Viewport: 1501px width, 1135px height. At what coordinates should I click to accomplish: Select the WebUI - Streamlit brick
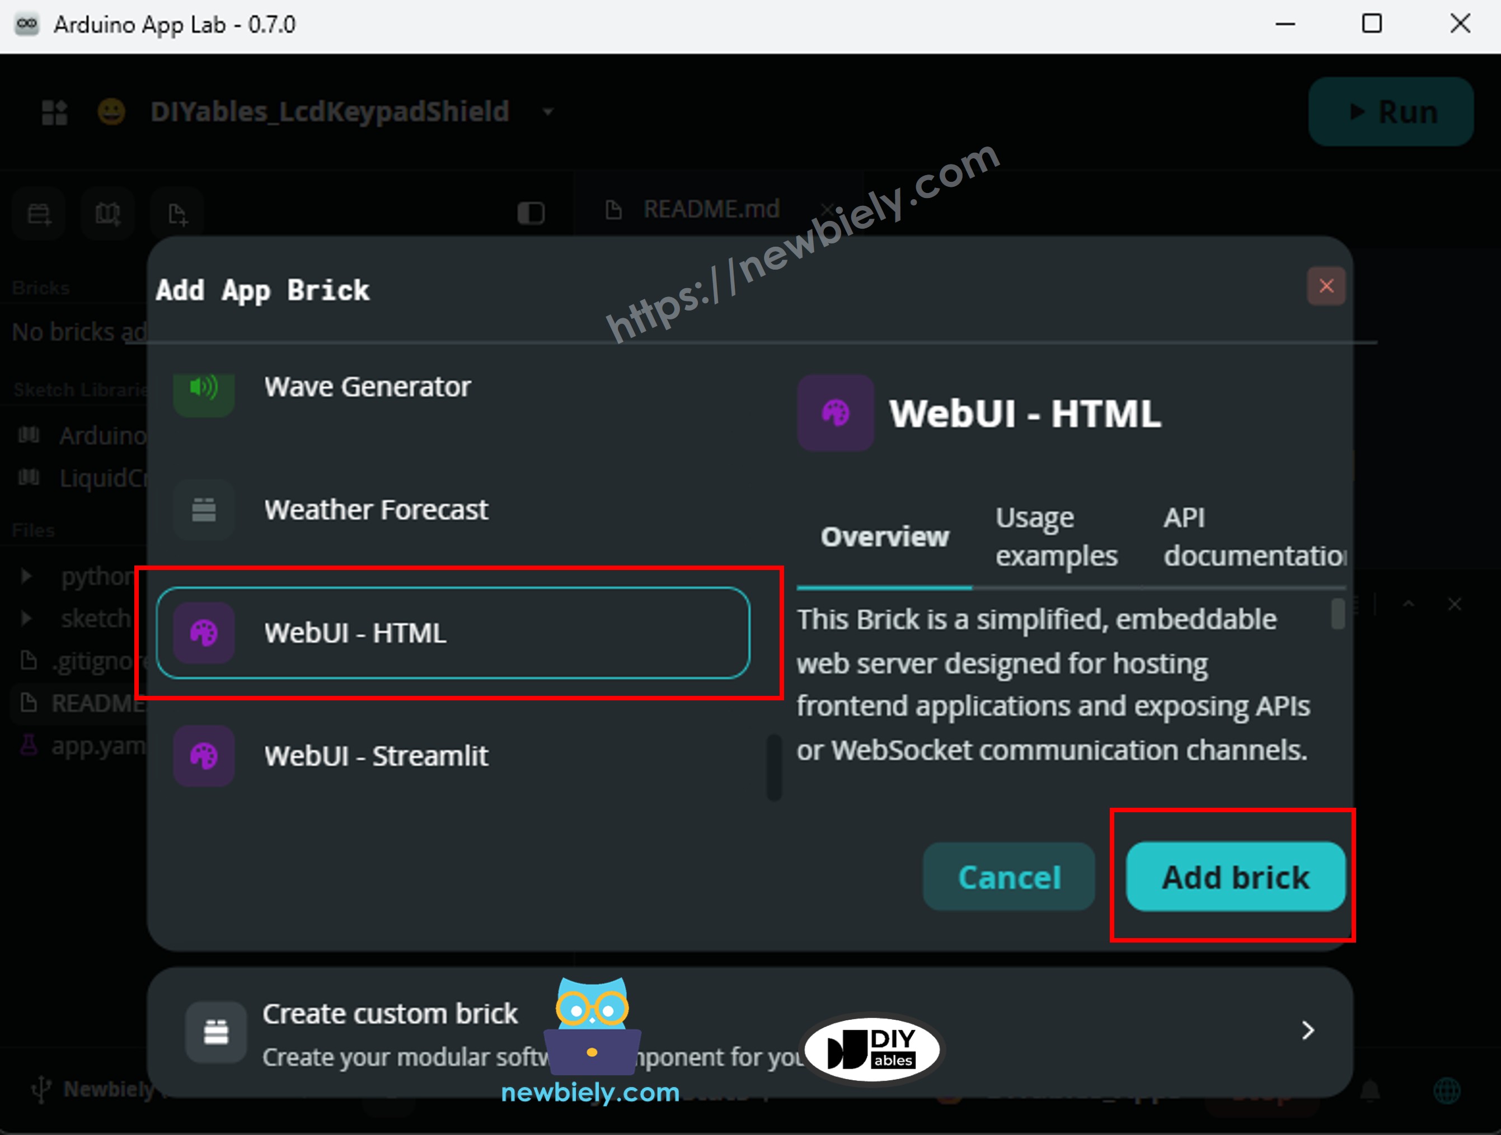pos(453,756)
